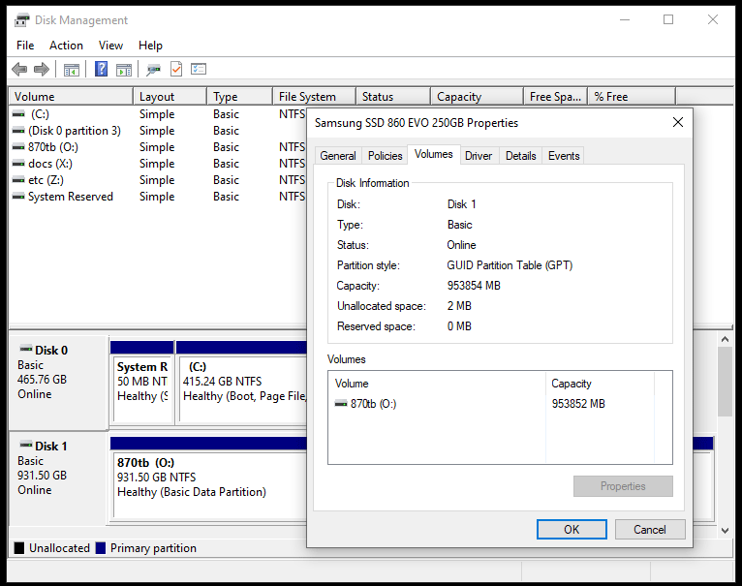Click drive icon beside System Reserved
Screen dimensions: 742x586
click(x=18, y=197)
